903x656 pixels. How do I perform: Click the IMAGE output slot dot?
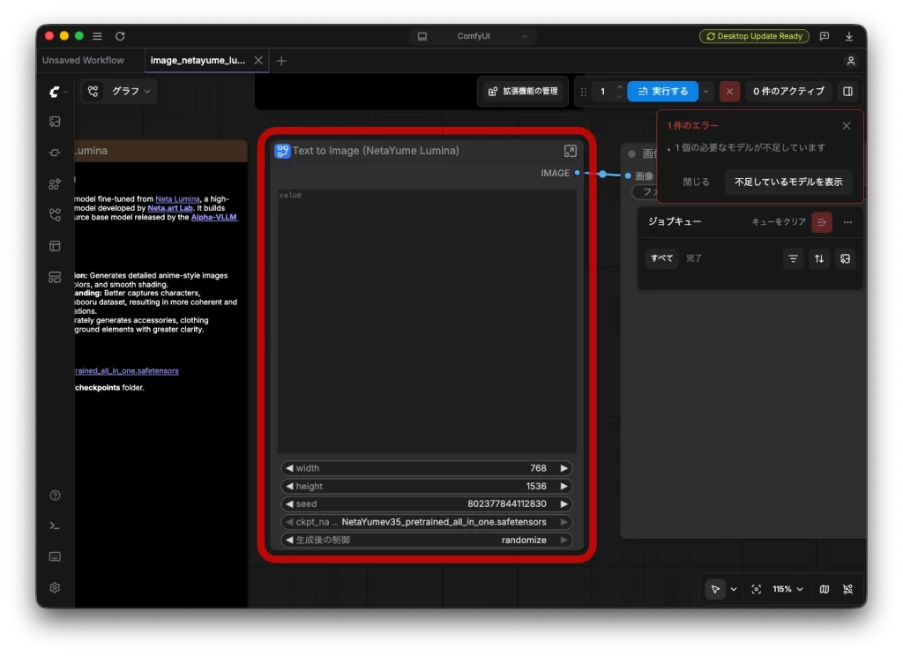point(577,173)
